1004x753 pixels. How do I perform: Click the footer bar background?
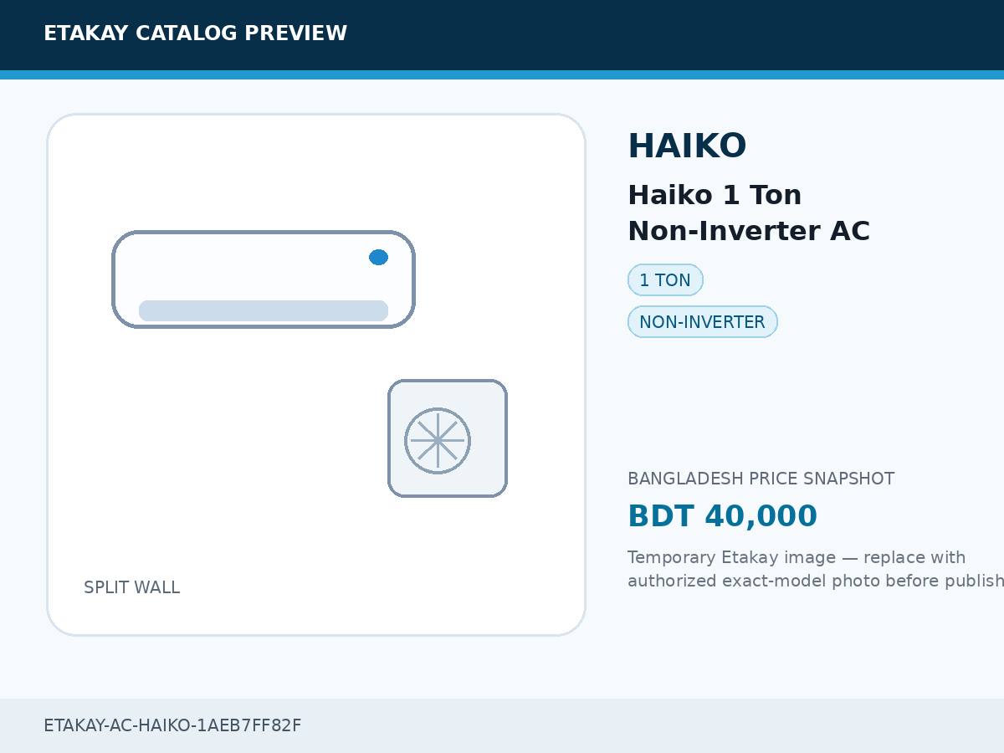pos(502,725)
